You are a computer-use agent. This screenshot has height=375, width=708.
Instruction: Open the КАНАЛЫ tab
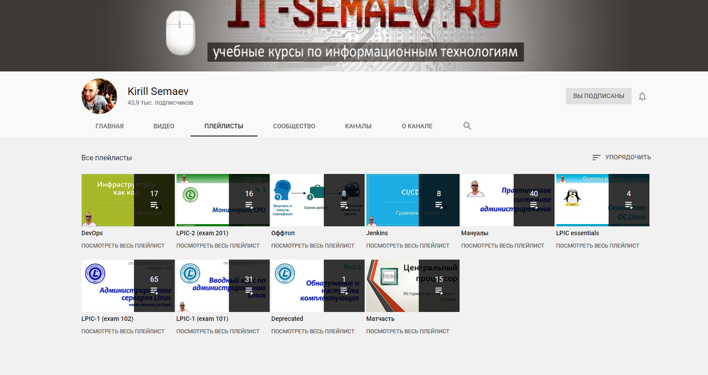pos(358,126)
